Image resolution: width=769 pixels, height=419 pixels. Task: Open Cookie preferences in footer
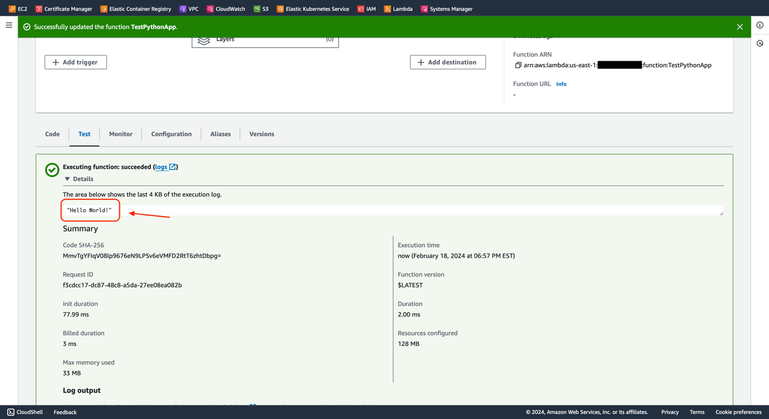[x=738, y=412]
